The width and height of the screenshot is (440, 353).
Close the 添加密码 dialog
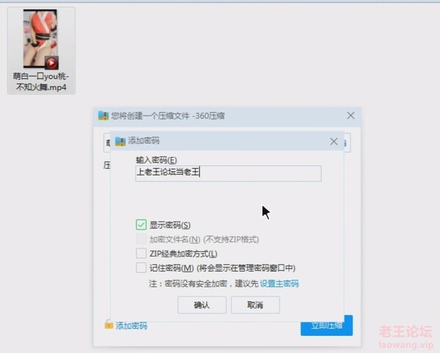(x=333, y=142)
